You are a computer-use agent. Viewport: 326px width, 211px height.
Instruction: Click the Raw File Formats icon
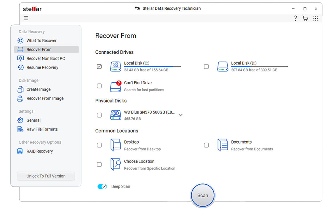[20, 129]
